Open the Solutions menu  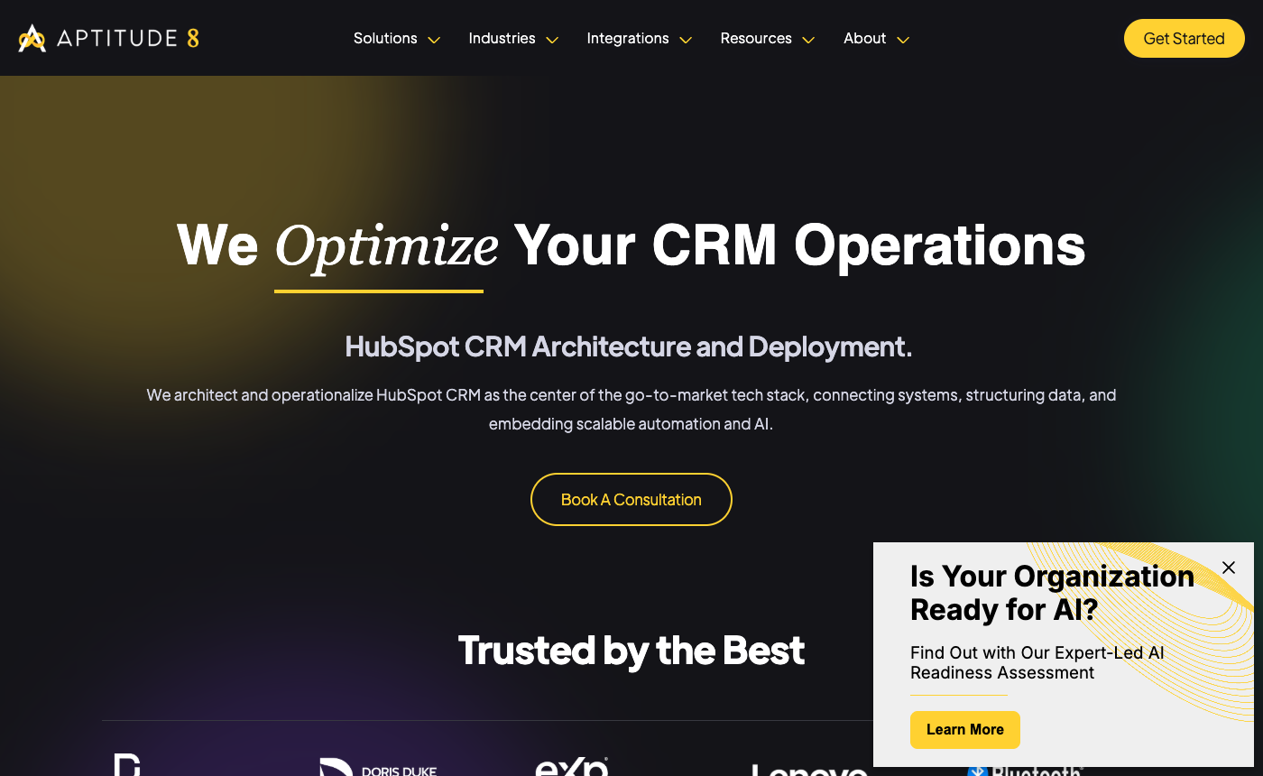click(385, 38)
